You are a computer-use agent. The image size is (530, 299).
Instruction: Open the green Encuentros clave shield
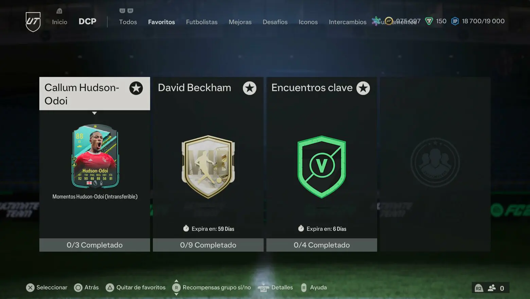point(322,167)
